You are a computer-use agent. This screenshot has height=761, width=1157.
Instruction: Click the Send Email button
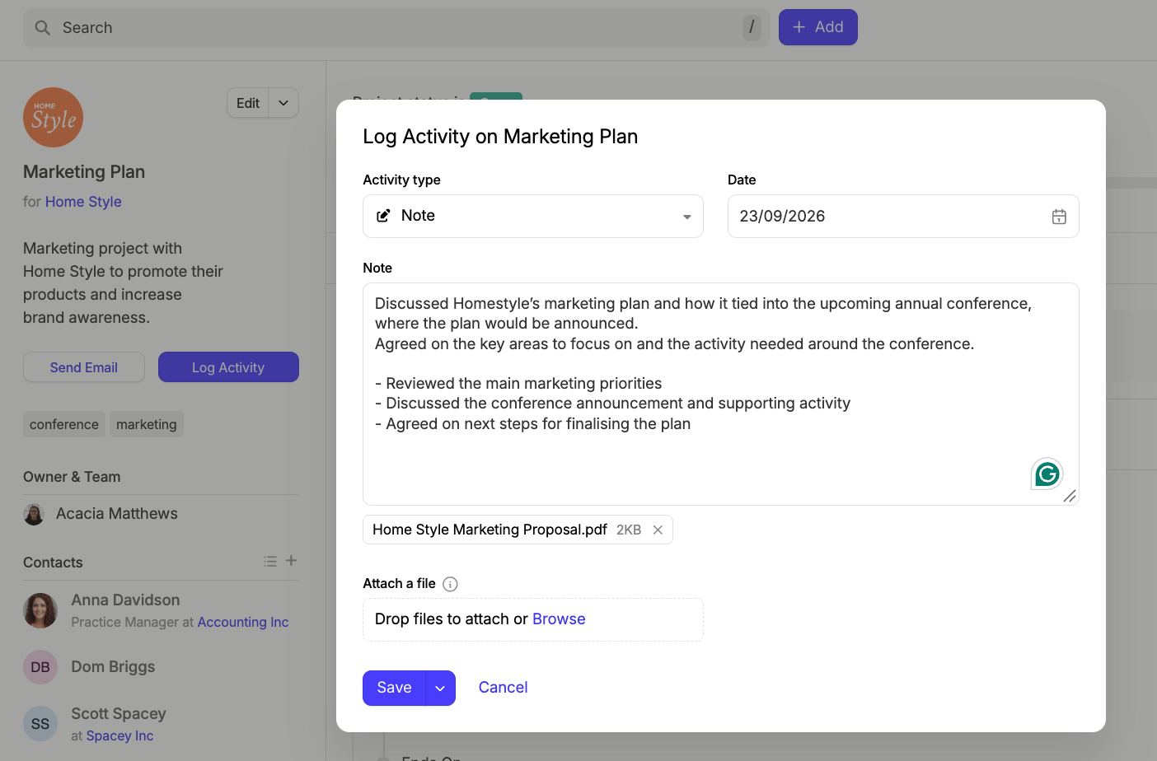84,367
